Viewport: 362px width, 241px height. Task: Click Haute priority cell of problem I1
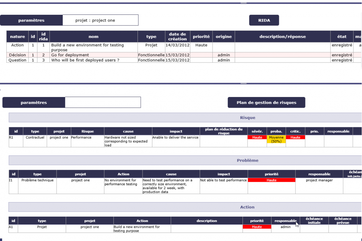[x=272, y=180]
